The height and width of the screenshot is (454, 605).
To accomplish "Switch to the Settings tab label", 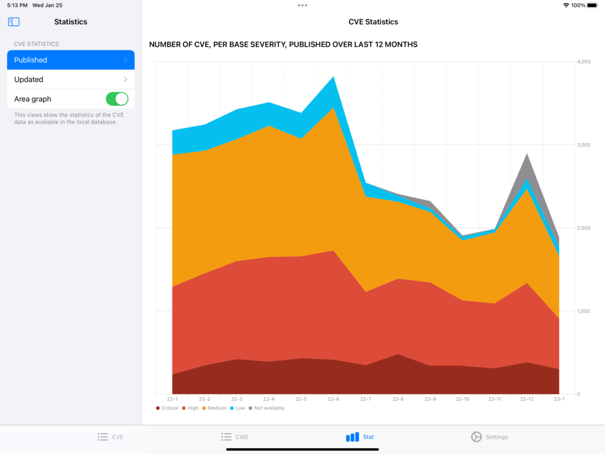I will coord(496,437).
